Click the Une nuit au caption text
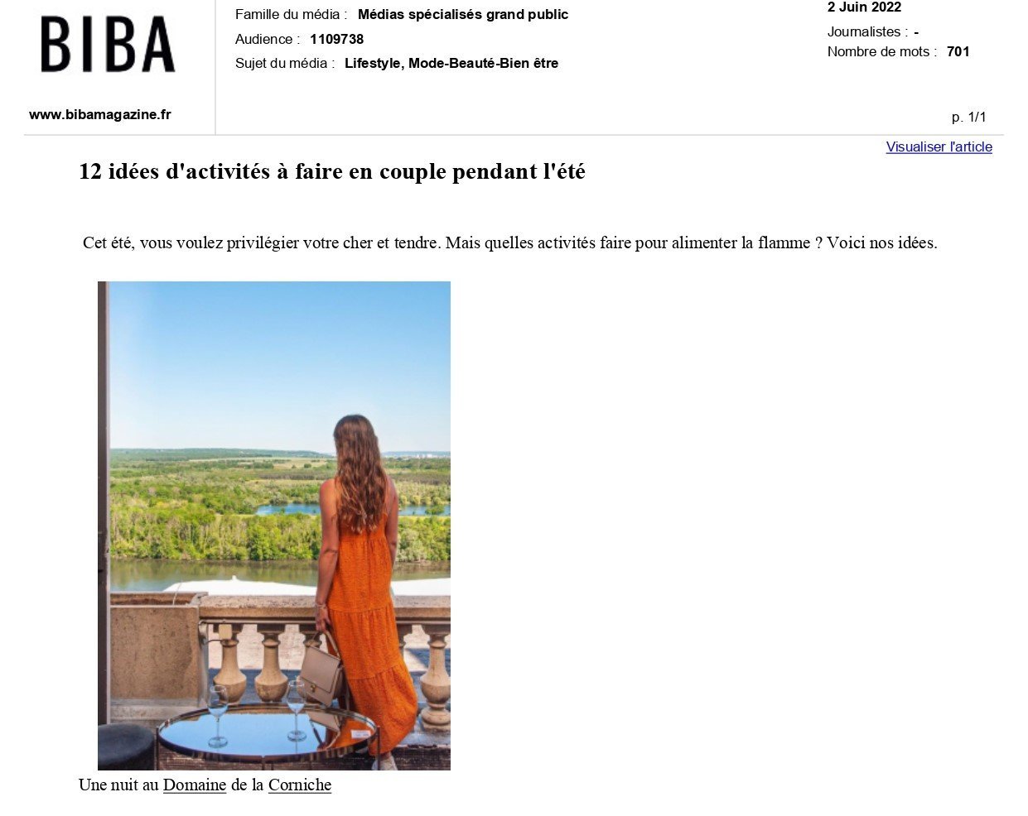This screenshot has width=1028, height=816. click(118, 785)
